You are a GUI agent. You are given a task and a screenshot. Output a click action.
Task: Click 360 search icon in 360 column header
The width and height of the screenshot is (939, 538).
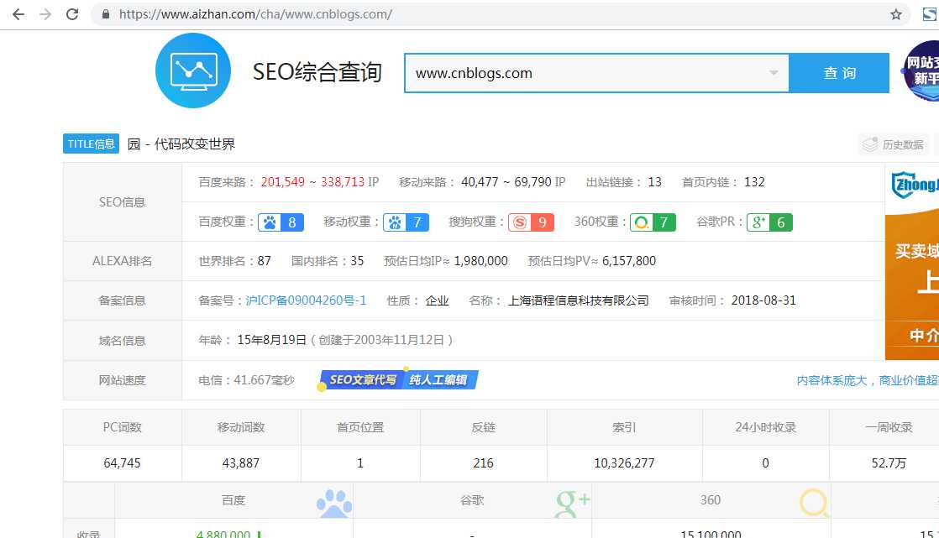point(814,503)
